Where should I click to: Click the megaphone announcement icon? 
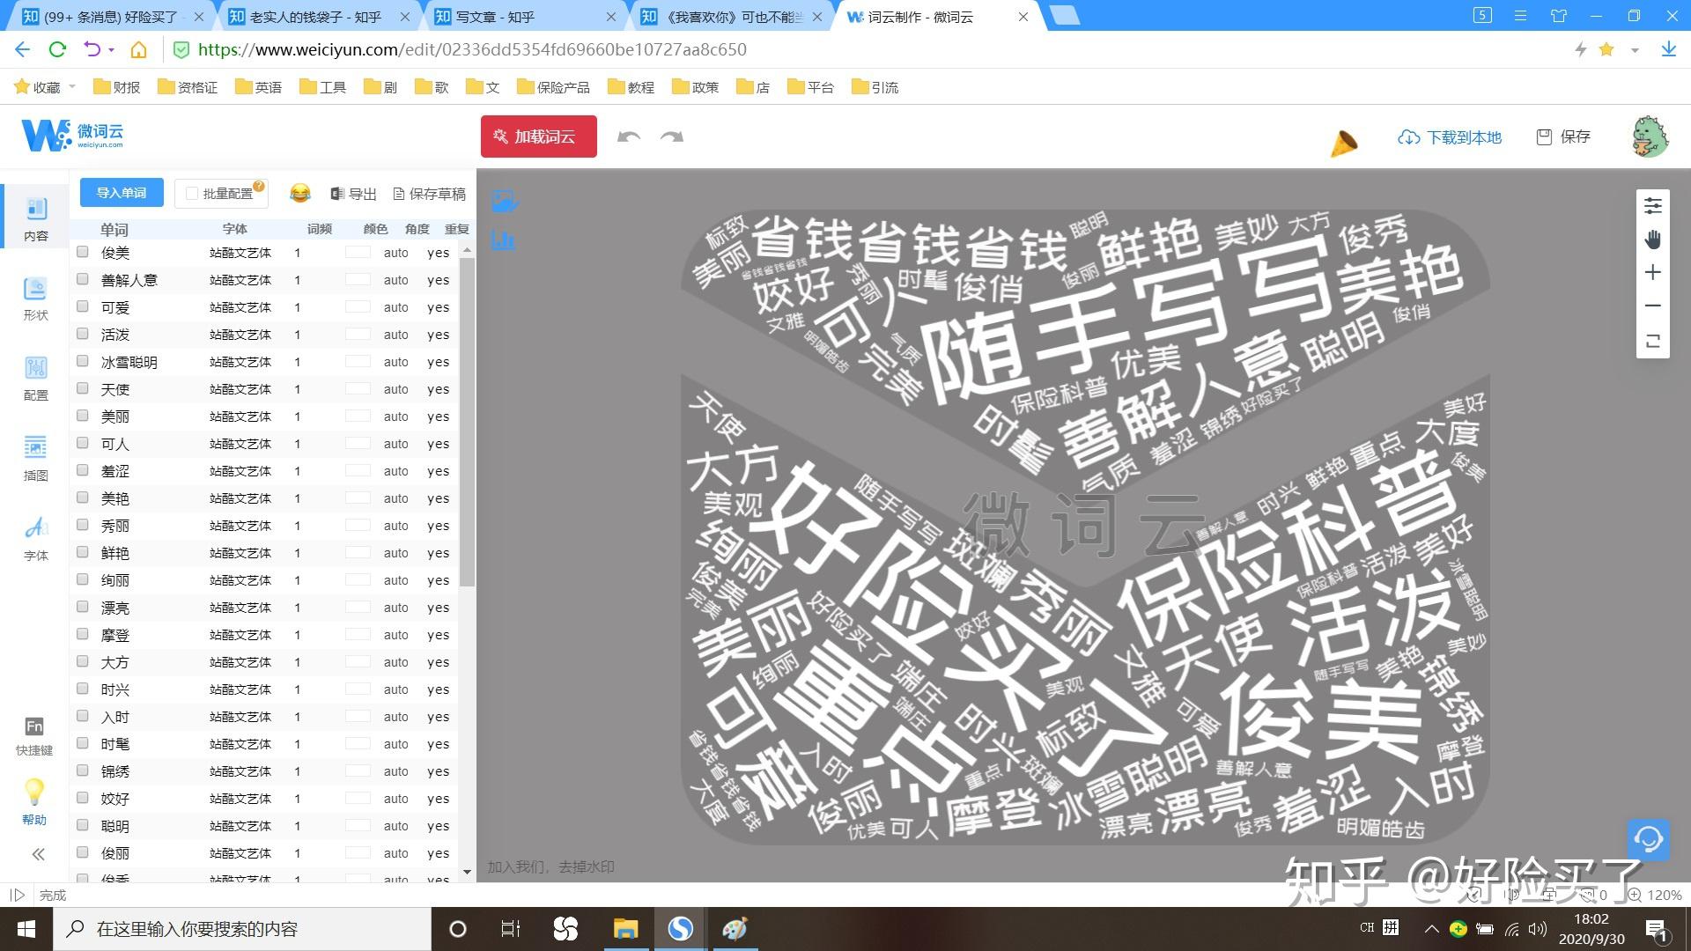click(x=1343, y=143)
